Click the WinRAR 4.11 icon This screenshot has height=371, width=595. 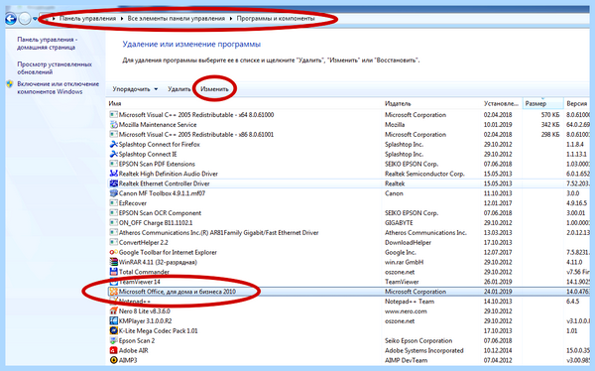113,262
